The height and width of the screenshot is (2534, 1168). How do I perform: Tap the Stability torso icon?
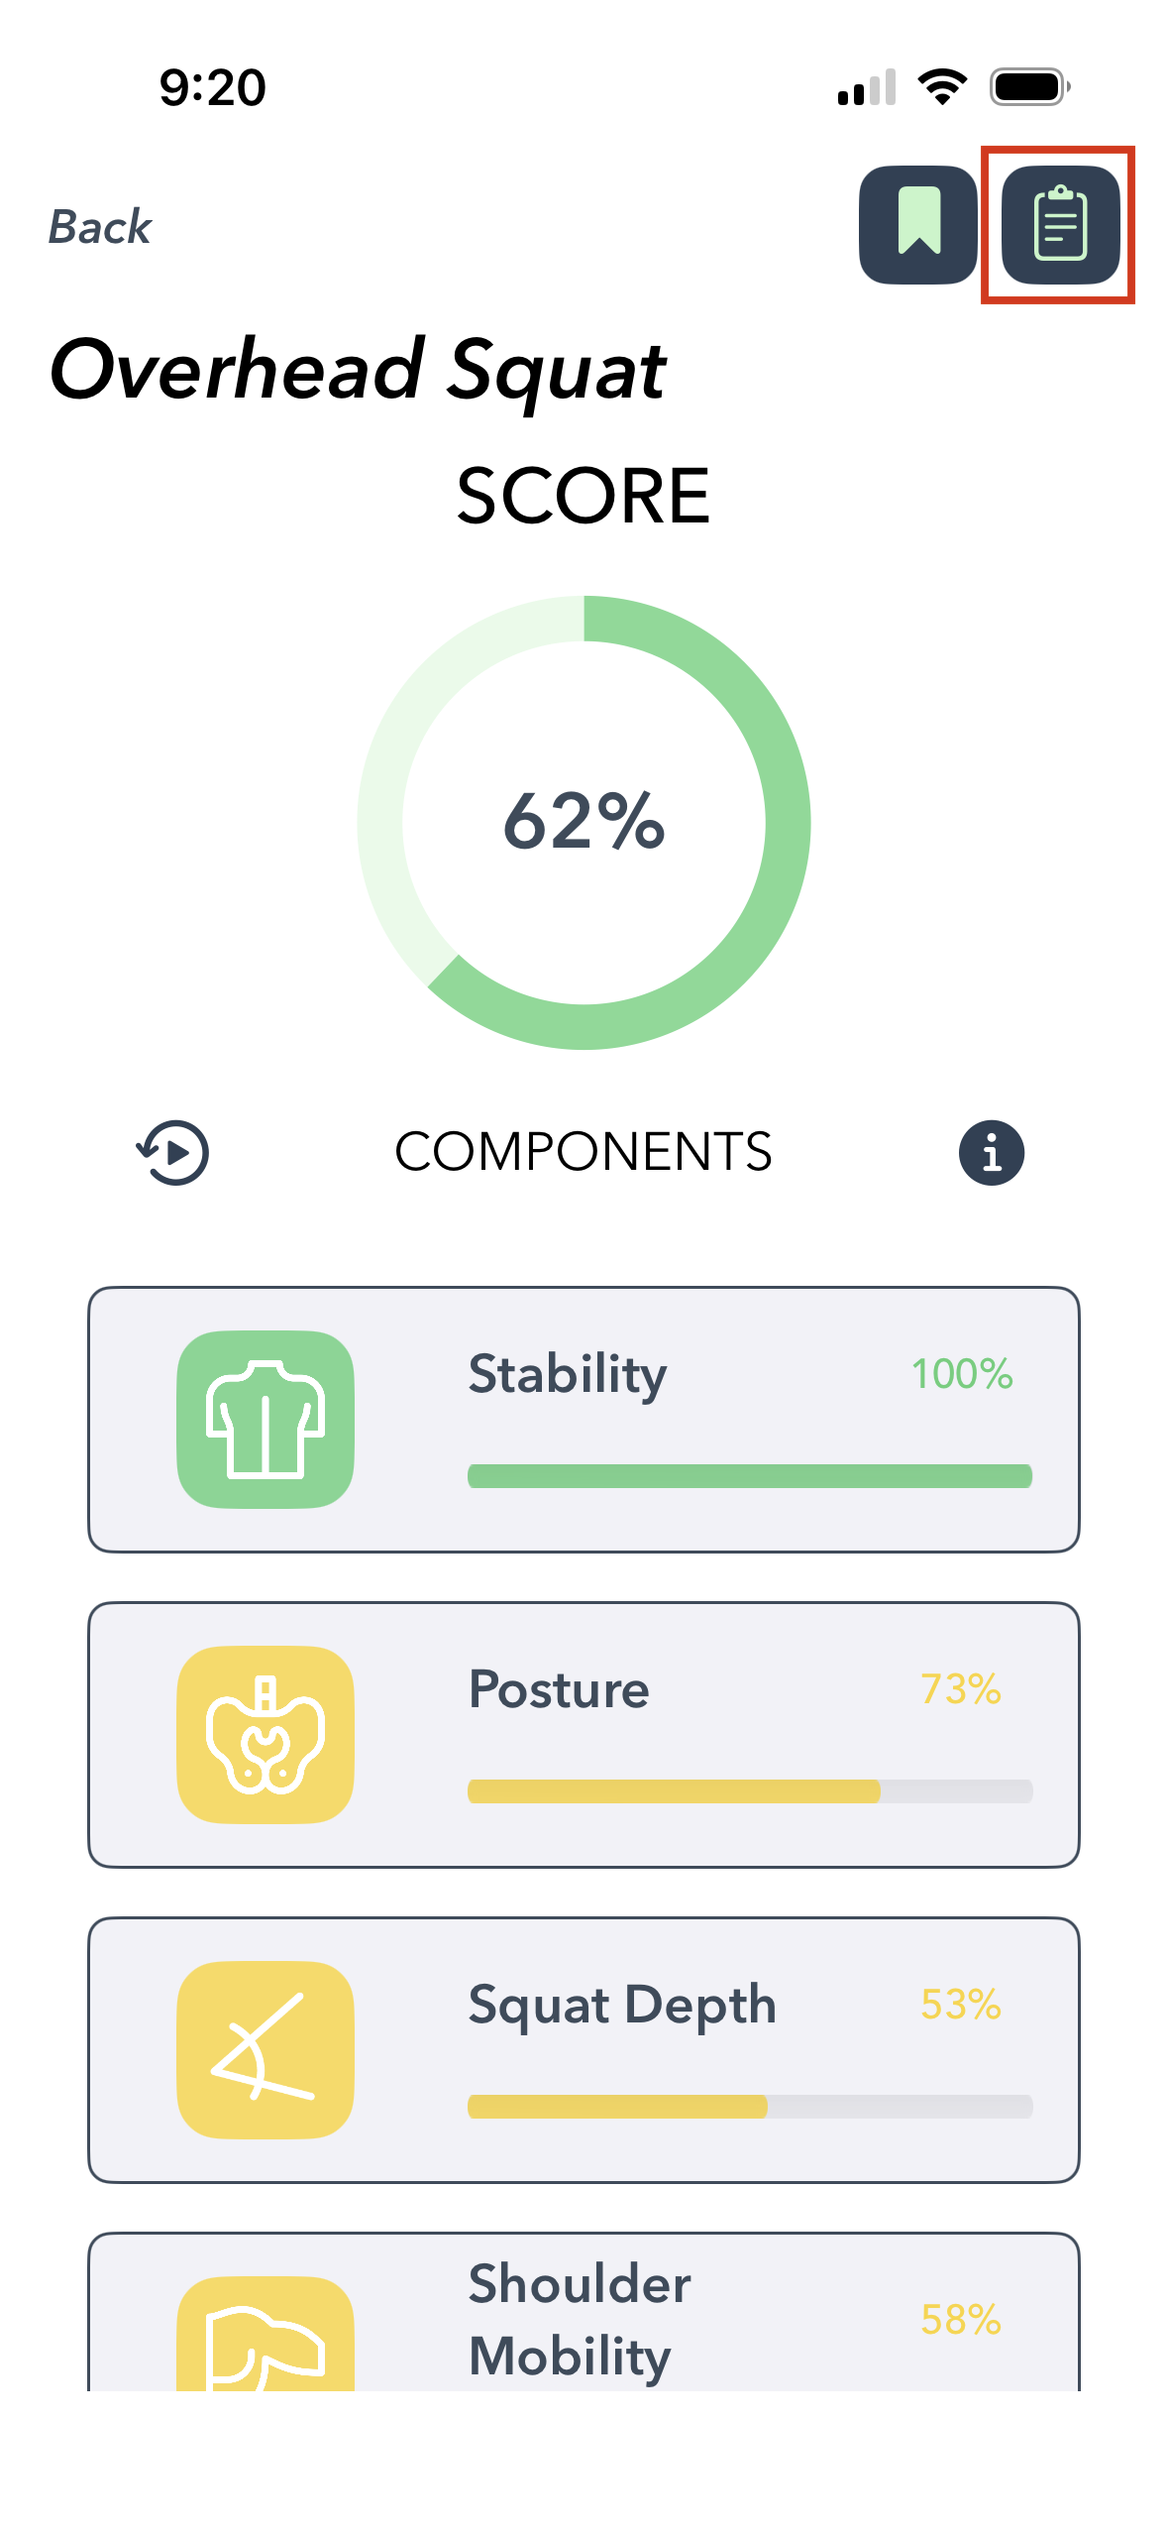pos(265,1419)
